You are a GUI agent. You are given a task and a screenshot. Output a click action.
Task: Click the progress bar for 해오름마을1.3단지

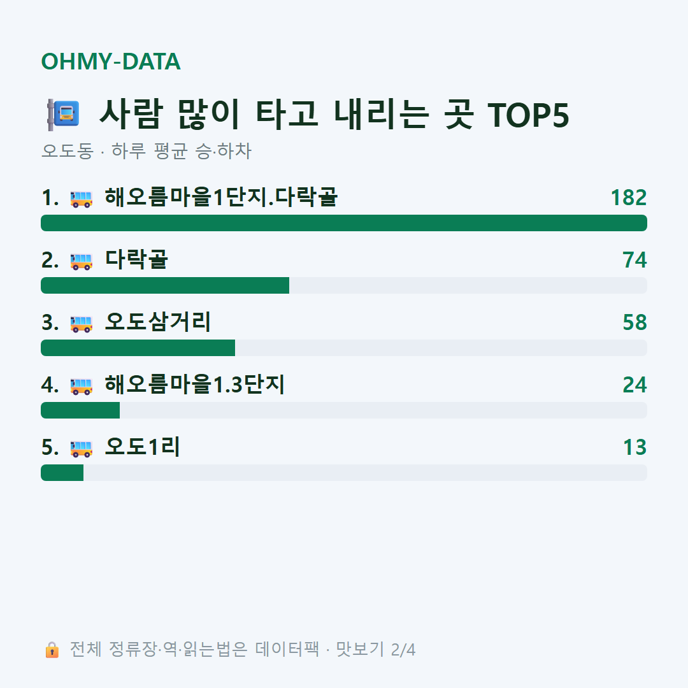(x=344, y=410)
